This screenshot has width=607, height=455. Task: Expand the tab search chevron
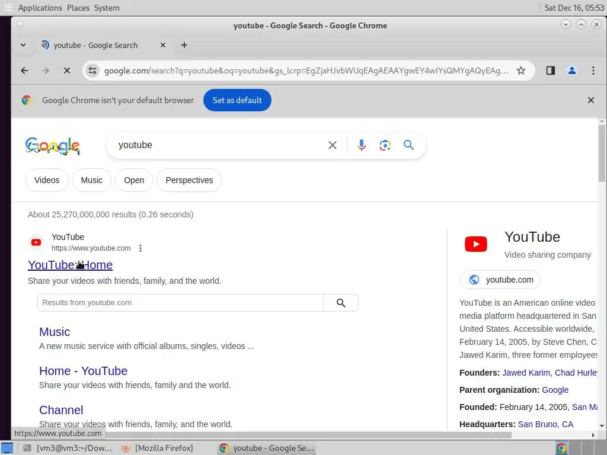coord(23,45)
